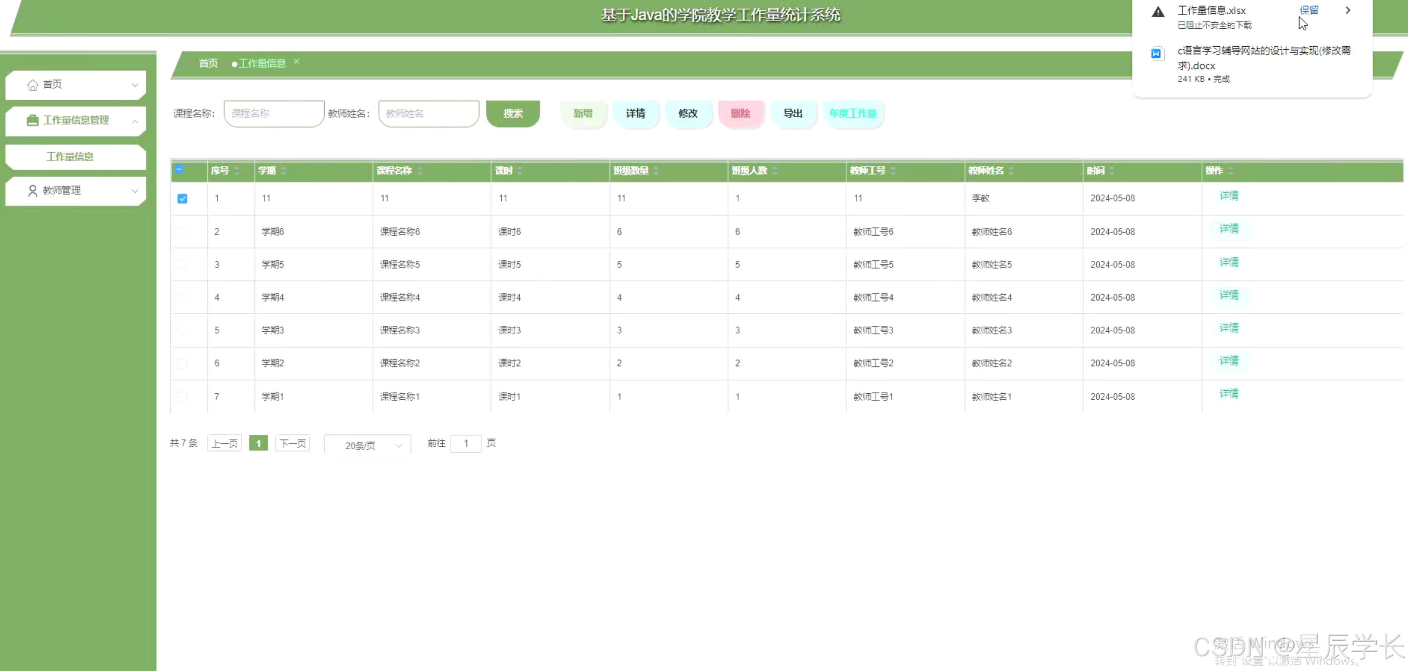Click the home icon in the sidebar
The width and height of the screenshot is (1408, 671).
click(x=32, y=85)
